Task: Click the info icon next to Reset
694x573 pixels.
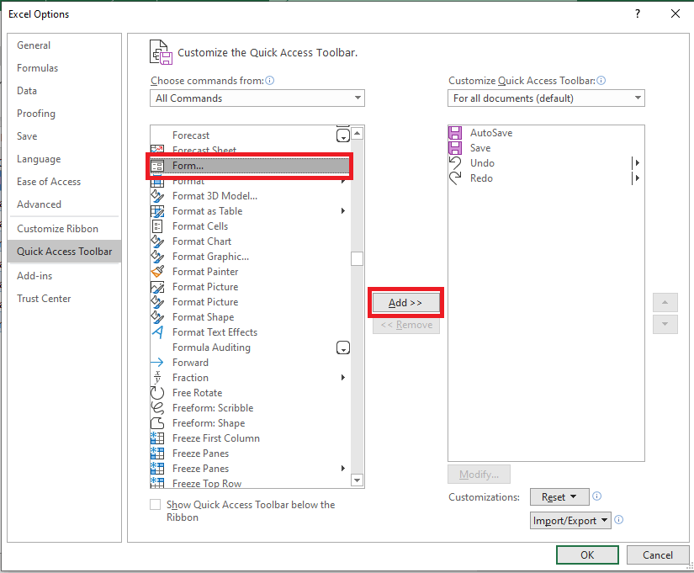Action: (596, 496)
